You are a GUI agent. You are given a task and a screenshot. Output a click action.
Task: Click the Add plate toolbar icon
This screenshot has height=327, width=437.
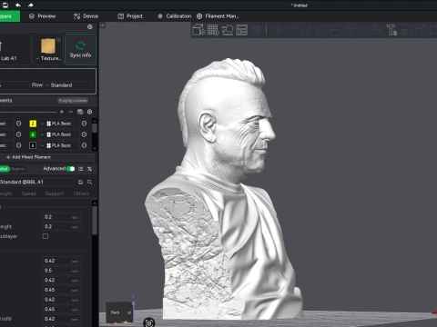(213, 30)
